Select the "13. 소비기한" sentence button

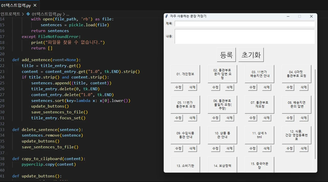pos(185,165)
